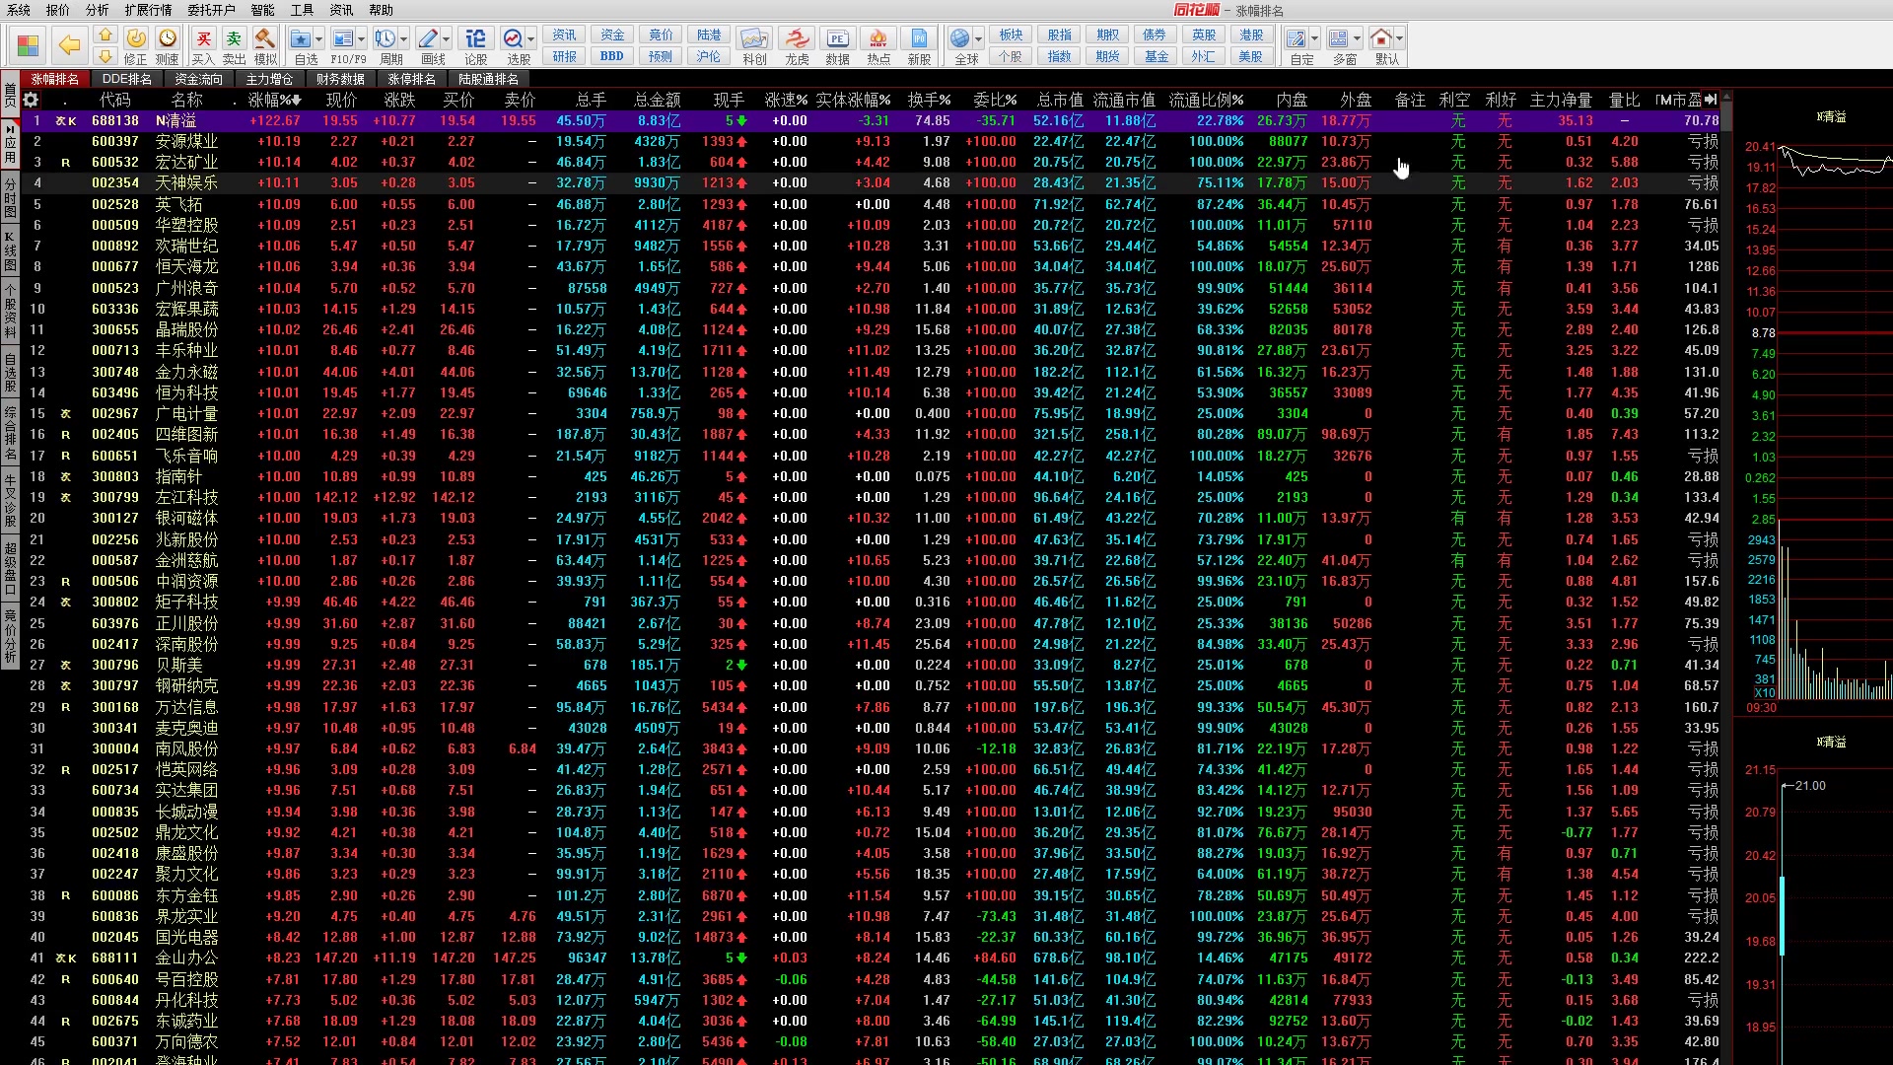
Task: Switch to the DDE排名 tab
Action: coord(127,79)
